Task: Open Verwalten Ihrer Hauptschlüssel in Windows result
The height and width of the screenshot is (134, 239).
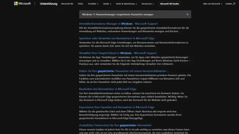Action: pos(118,53)
